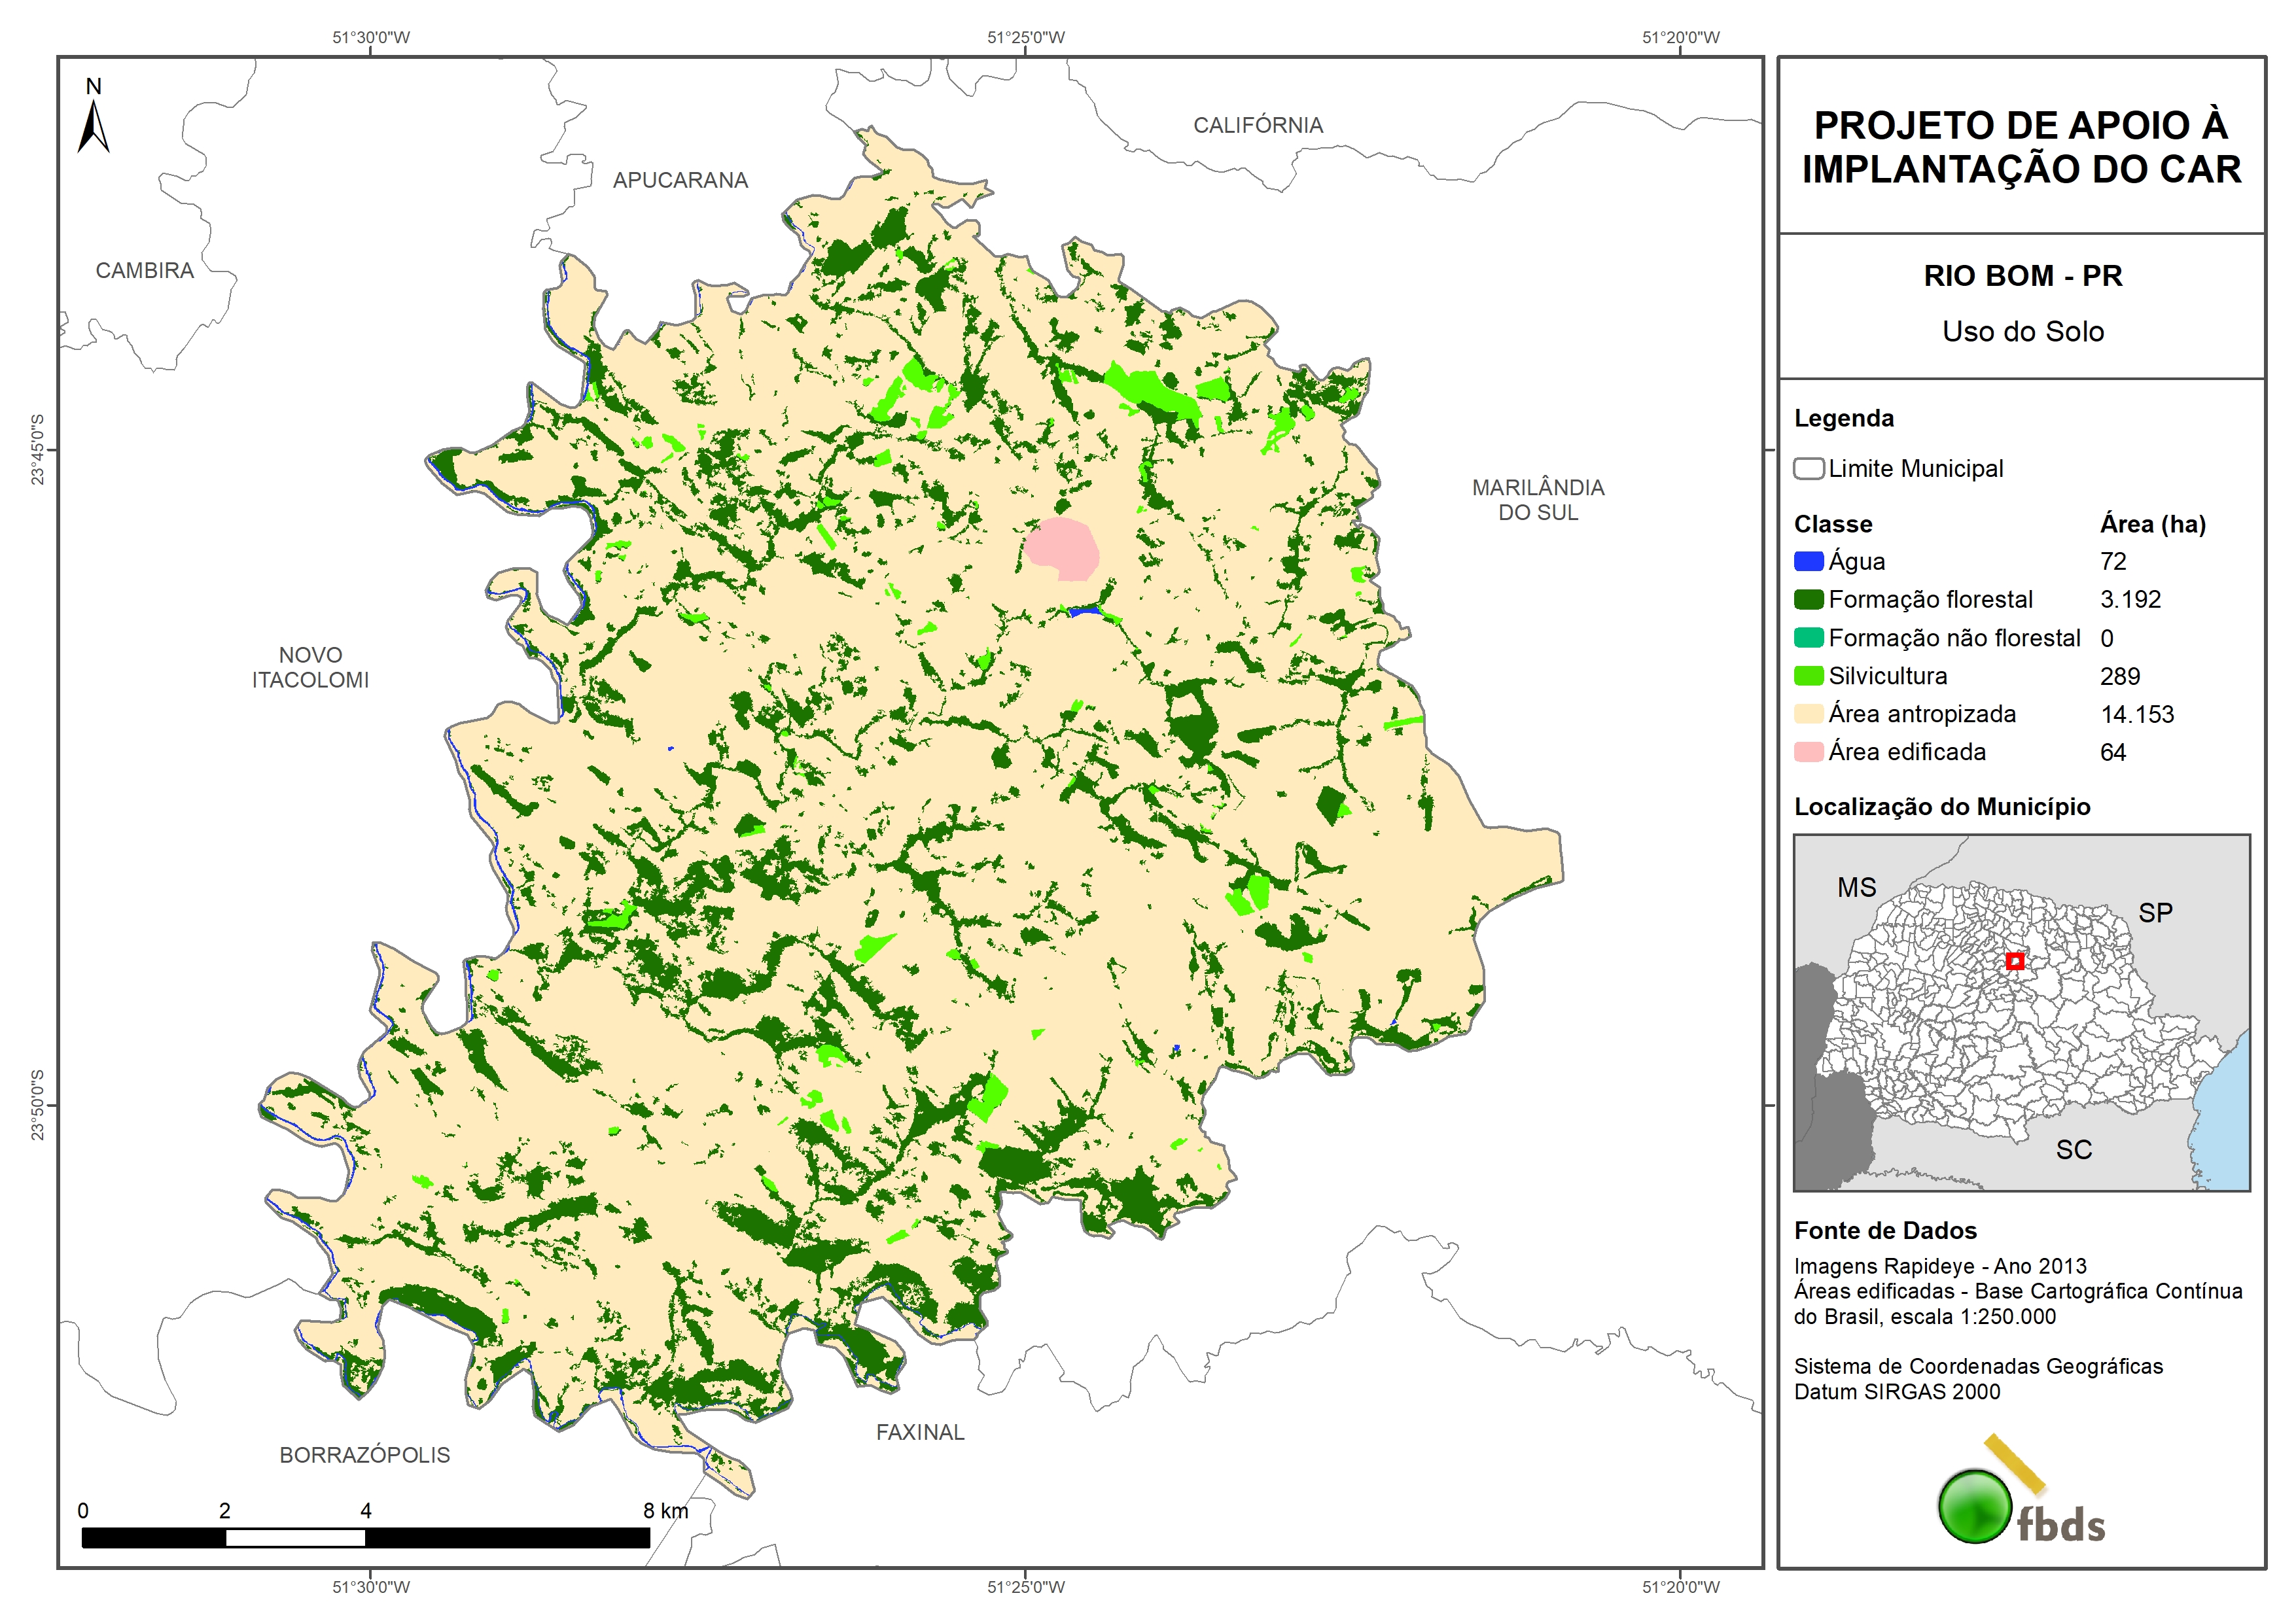Click the Área edificada pink swatch
Image resolution: width=2296 pixels, height=1623 pixels.
tap(1808, 752)
